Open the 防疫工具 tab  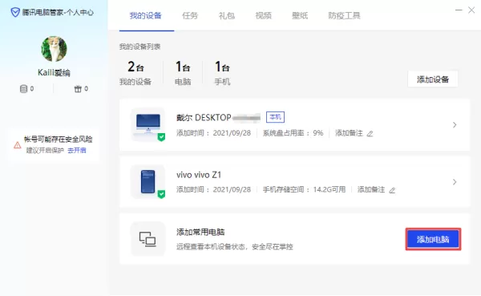point(344,16)
